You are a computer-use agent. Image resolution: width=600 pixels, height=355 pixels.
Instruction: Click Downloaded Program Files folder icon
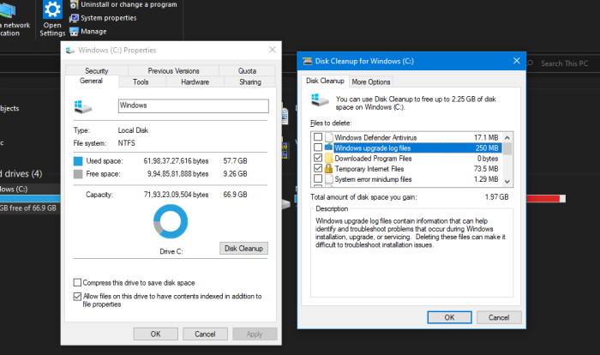click(x=329, y=158)
